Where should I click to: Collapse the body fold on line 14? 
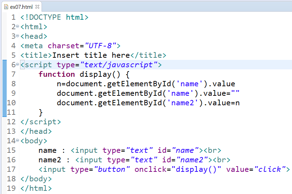click(18, 140)
